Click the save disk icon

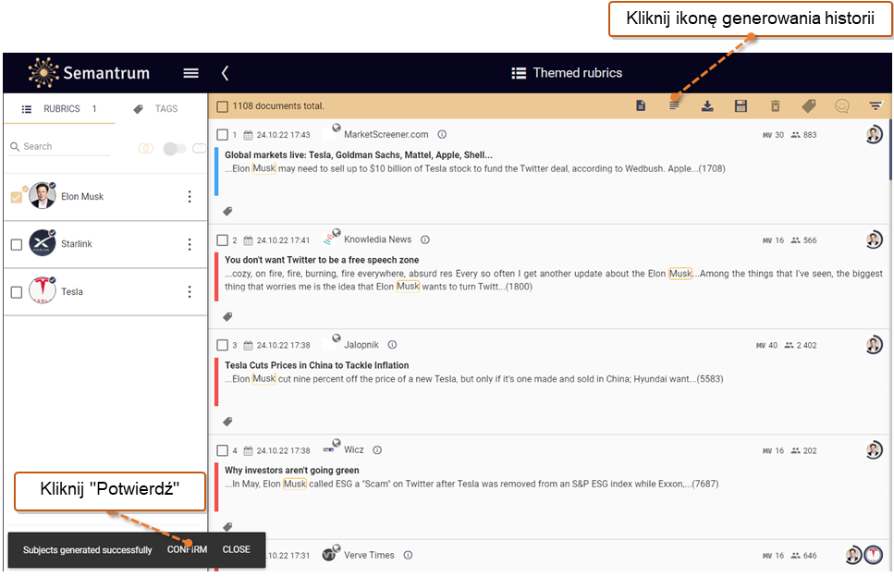coord(741,106)
